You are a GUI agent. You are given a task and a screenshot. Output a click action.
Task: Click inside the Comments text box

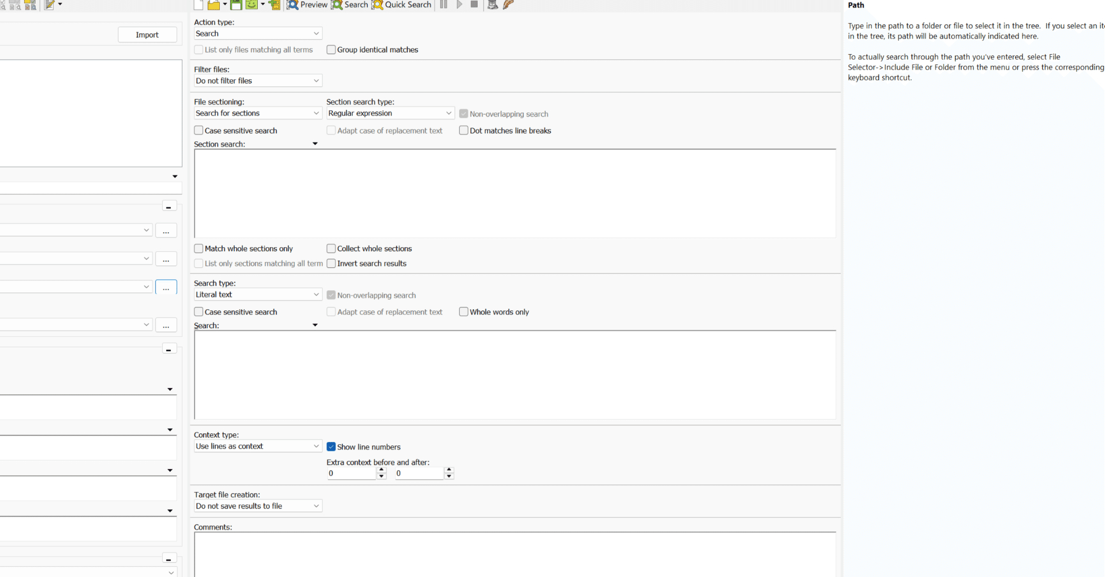pyautogui.click(x=515, y=555)
